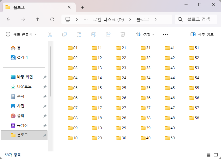Image resolution: width=221 pixels, height=159 pixels.
Task: Click the Rename icon in toolbar
Action: (94, 34)
